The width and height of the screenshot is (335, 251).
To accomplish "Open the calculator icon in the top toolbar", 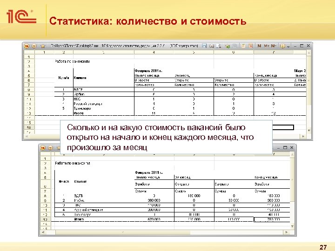I will [x=243, y=46].
